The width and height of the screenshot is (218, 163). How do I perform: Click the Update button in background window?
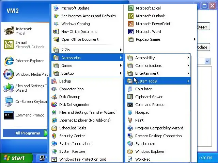(x=204, y=47)
